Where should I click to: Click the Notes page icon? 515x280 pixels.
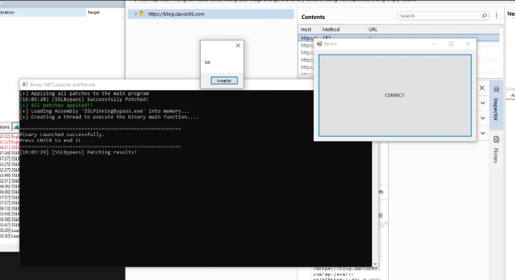pyautogui.click(x=496, y=140)
